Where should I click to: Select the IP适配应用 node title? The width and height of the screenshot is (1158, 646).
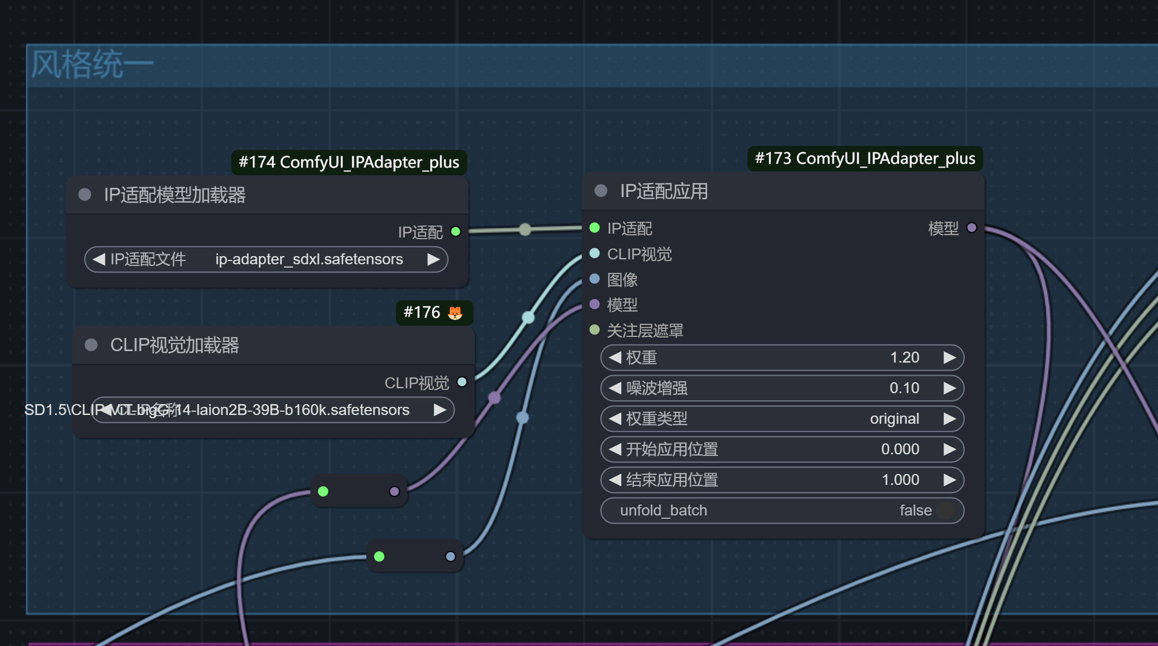(664, 191)
